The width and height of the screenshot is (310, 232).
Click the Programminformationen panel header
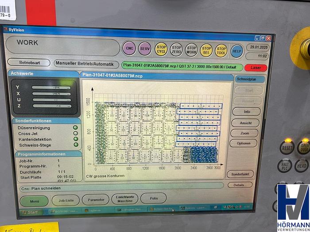[x=49, y=154]
